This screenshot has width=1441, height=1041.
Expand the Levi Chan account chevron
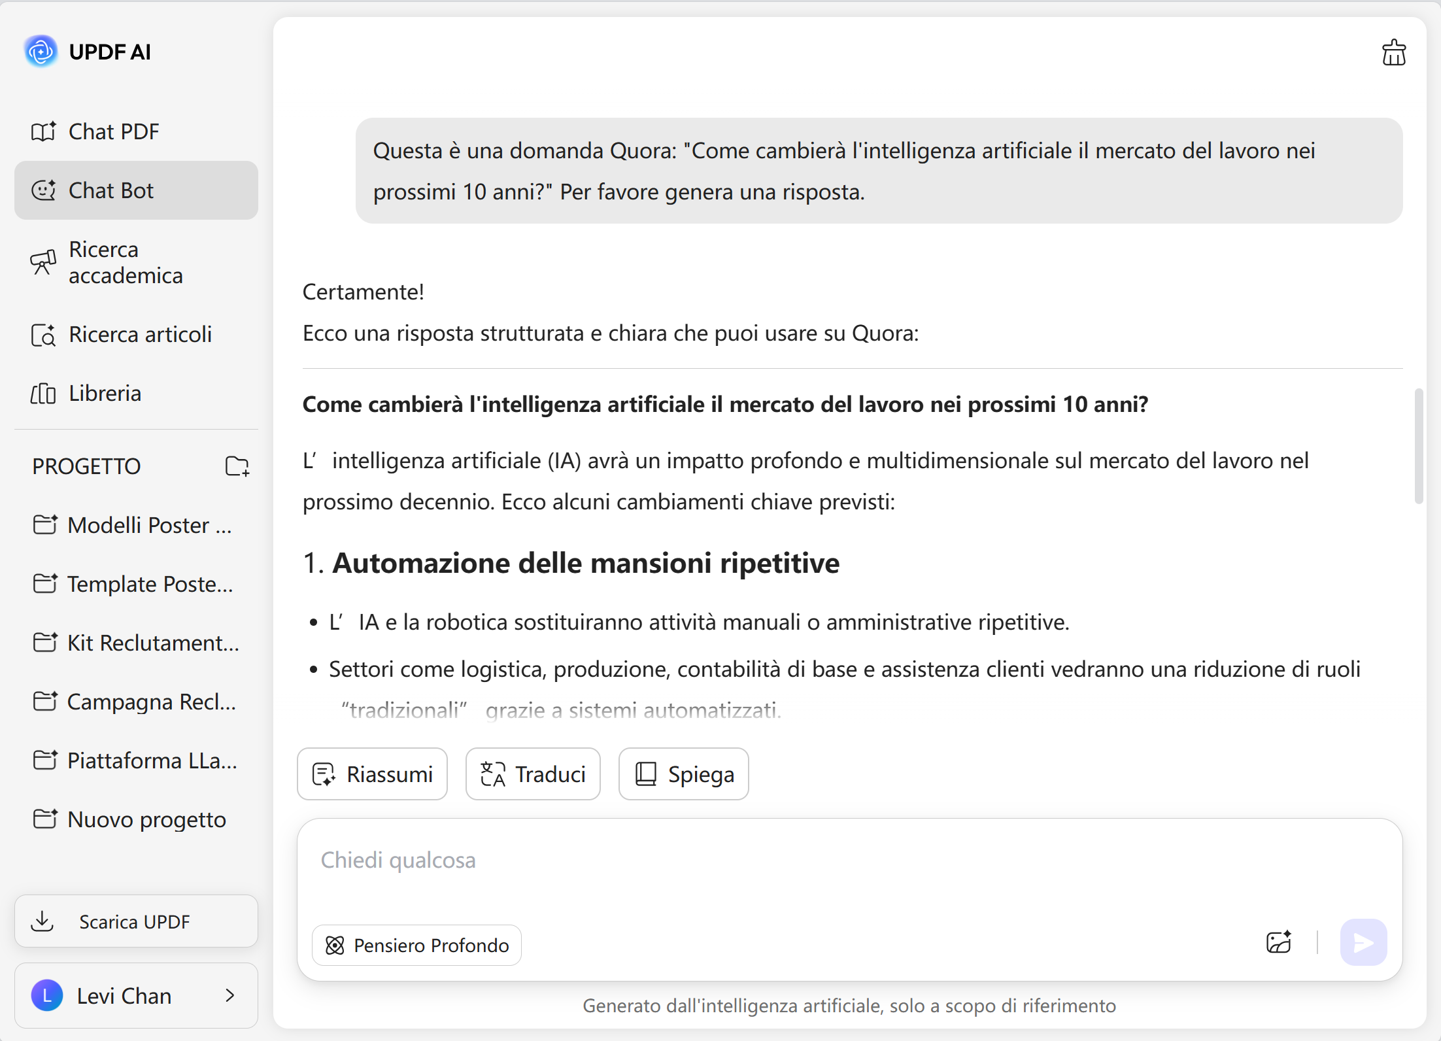point(230,995)
